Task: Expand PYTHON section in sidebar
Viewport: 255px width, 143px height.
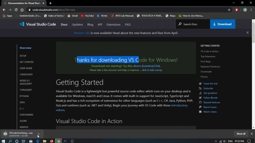Action: coord(24,96)
